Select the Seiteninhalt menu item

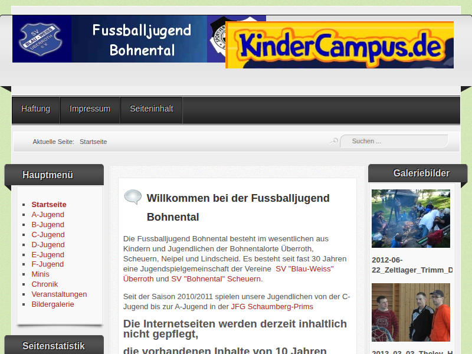click(x=152, y=109)
